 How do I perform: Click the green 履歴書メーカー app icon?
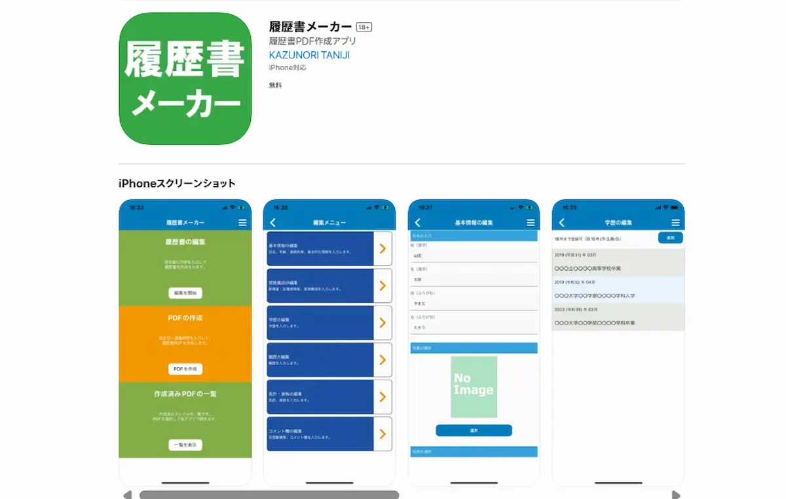pos(185,77)
